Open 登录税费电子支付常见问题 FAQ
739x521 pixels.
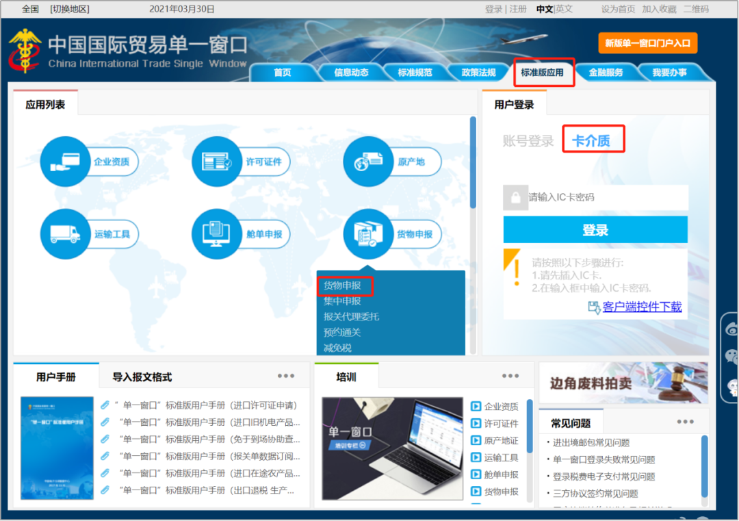[x=604, y=476]
